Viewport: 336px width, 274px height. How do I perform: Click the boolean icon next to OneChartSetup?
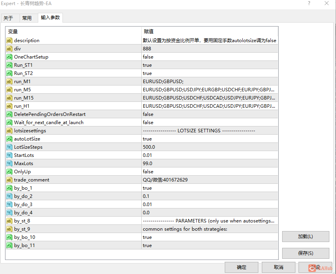(x=9, y=57)
